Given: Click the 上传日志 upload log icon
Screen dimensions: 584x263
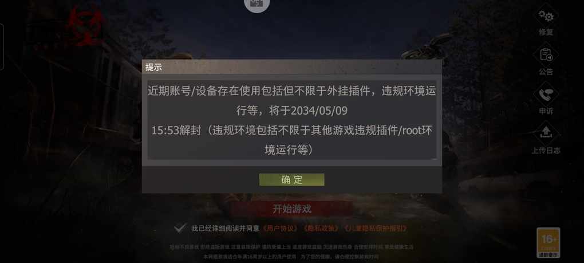Looking at the screenshot, I should (x=546, y=133).
